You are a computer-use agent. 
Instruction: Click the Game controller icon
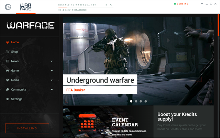(x=8, y=71)
